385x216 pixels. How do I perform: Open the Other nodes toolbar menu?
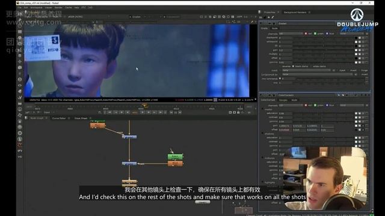tap(20, 103)
